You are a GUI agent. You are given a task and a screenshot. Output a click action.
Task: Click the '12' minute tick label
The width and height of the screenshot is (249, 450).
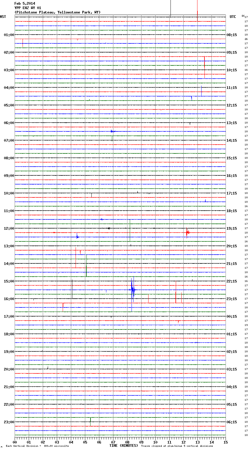(x=183, y=442)
